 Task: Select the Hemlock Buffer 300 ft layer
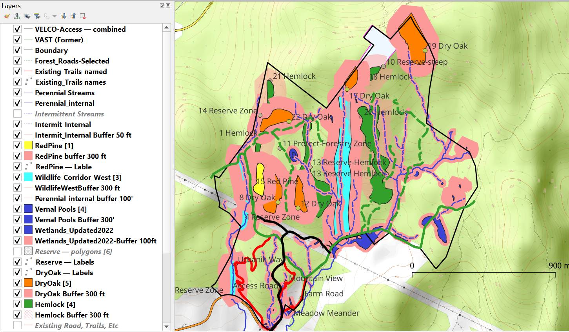[71, 315]
